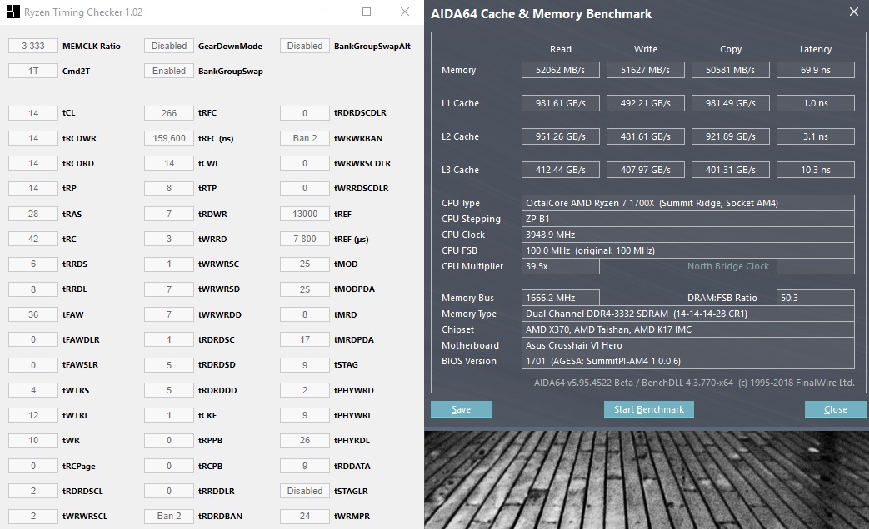Image resolution: width=869 pixels, height=529 pixels.
Task: Click the CPU FSB 100.0 MHz field
Action: 687,250
